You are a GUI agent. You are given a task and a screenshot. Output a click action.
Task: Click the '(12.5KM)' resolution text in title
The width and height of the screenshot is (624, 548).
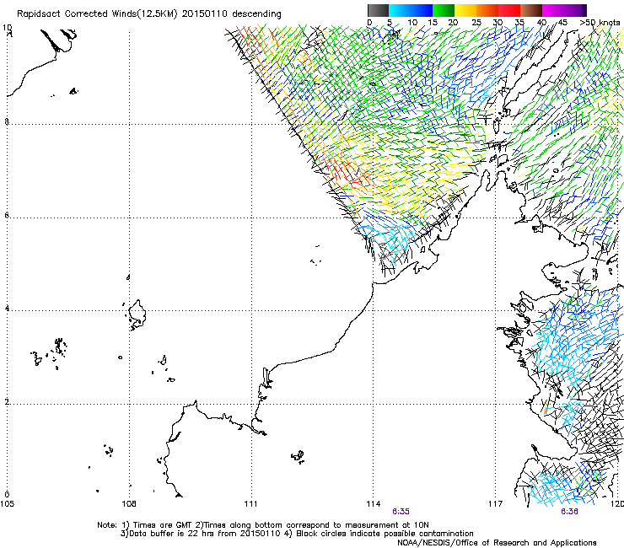click(x=159, y=14)
